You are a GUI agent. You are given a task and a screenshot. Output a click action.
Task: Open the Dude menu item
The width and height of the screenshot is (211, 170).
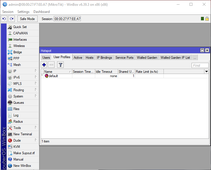pyautogui.click(x=23, y=140)
